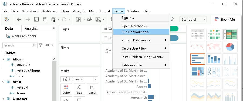Open the Format menu

[x=105, y=11]
